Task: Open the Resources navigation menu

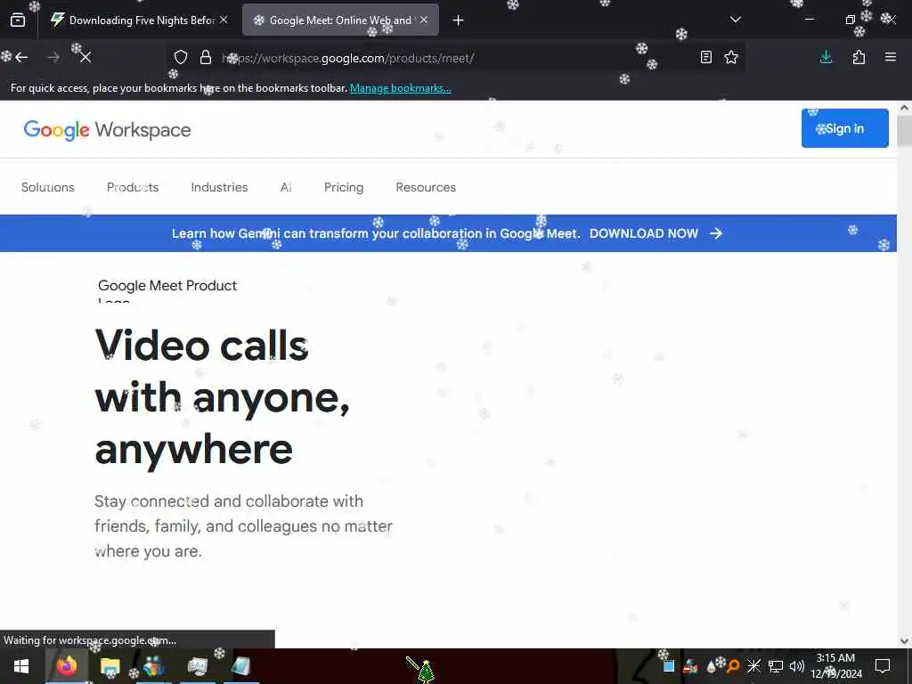Action: click(x=426, y=187)
